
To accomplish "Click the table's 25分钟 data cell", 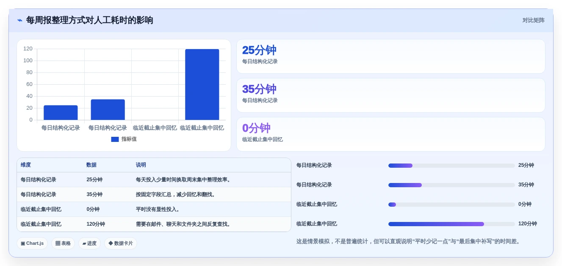I will 94,180.
